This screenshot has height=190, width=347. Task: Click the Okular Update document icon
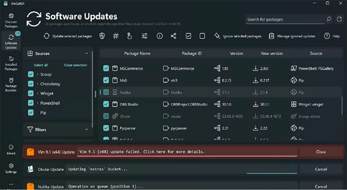pos(30,169)
